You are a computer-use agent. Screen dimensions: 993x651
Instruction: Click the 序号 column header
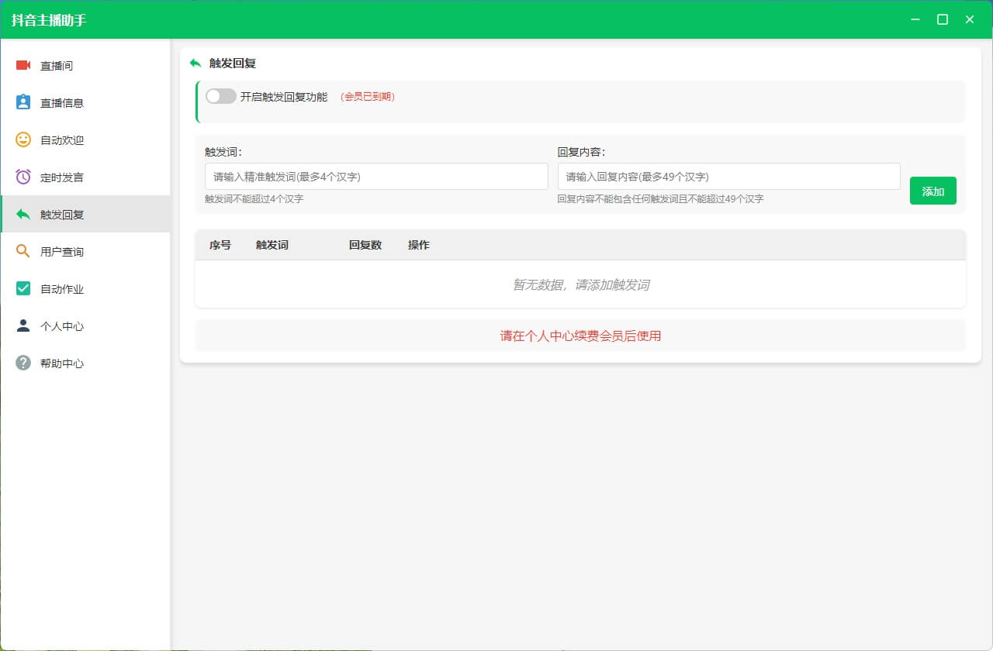(220, 245)
